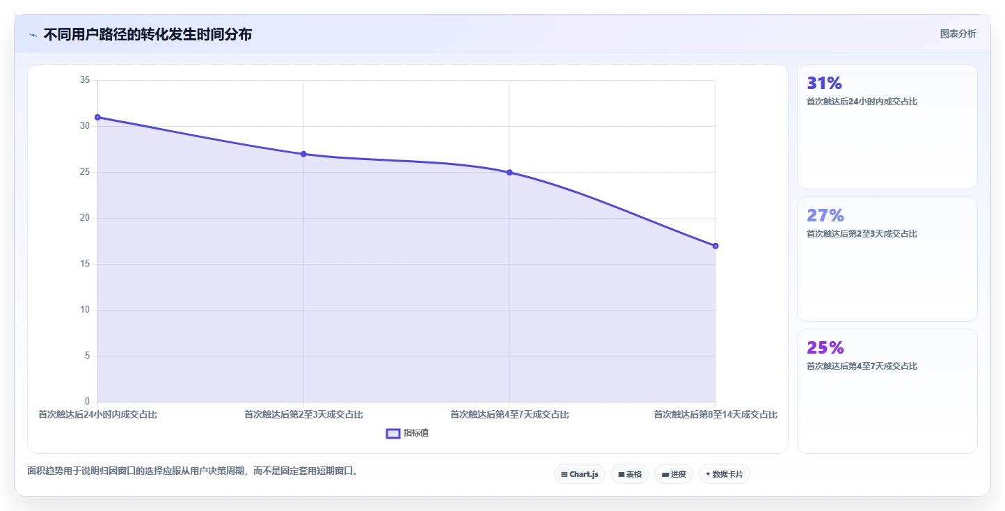Click the y-axis tick label 10

point(85,310)
